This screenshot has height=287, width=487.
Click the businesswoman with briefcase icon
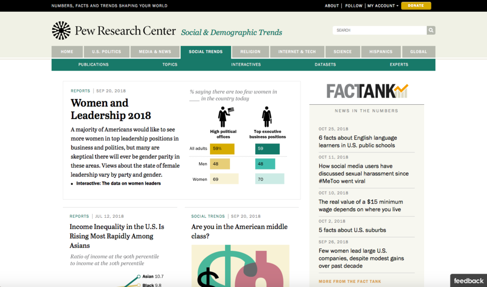[267, 117]
